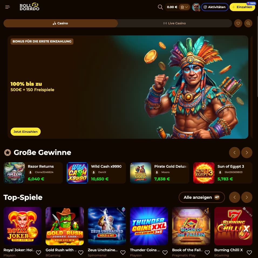Click Alle anzeigen for Top-Spiele
258x258 pixels.
(202, 197)
